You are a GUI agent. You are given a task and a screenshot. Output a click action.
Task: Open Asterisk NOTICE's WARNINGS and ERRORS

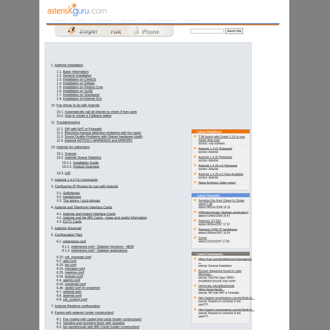coord(98,140)
